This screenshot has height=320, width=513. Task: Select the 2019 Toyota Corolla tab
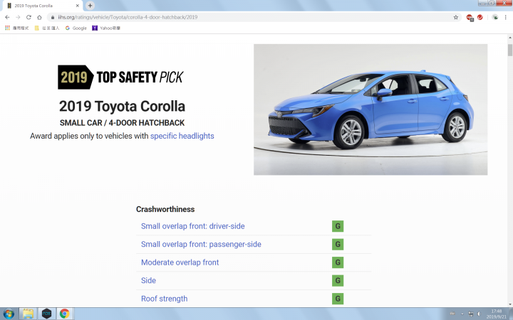click(x=41, y=6)
